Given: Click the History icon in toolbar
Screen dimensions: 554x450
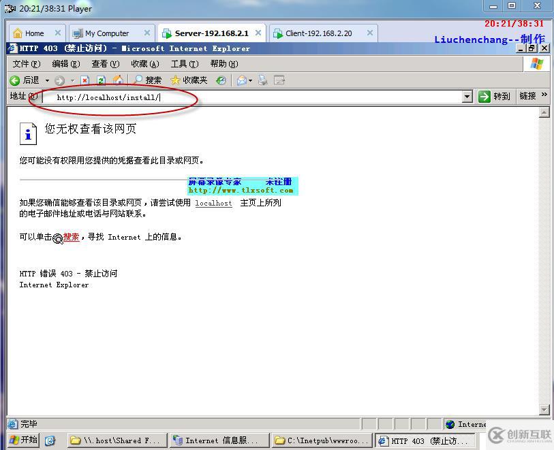Looking at the screenshot, I should coord(221,80).
